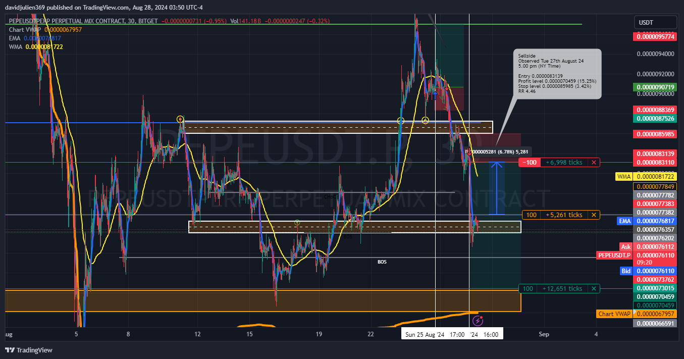
Task: Click the PEPEUSDT PERP symbol title in the legend
Action: [84, 21]
